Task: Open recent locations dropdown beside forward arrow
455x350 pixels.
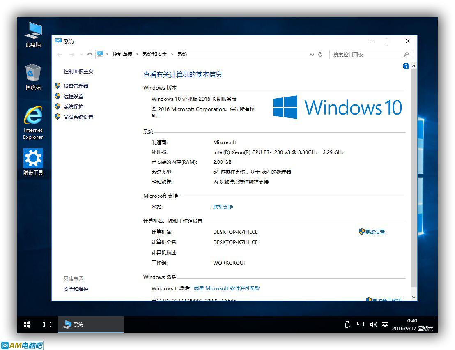Action: tap(81, 55)
